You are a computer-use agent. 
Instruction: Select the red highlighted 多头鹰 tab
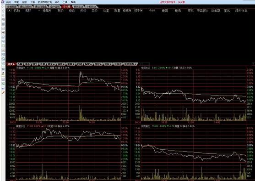coord(67,7)
